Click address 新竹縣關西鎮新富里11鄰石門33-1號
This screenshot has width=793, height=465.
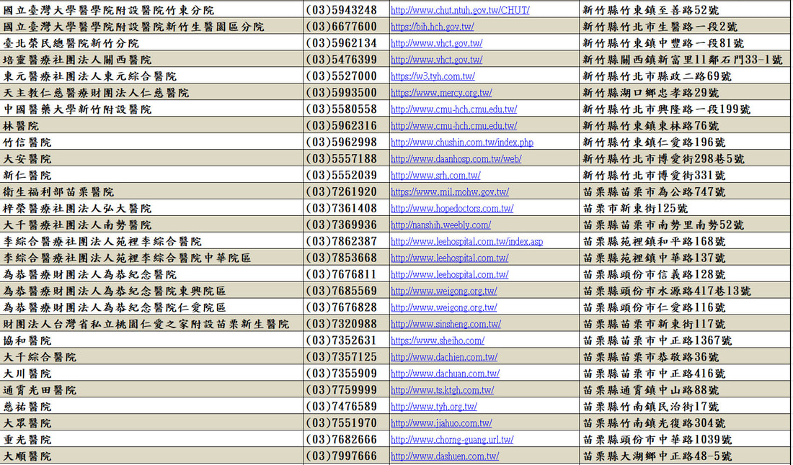683,60
